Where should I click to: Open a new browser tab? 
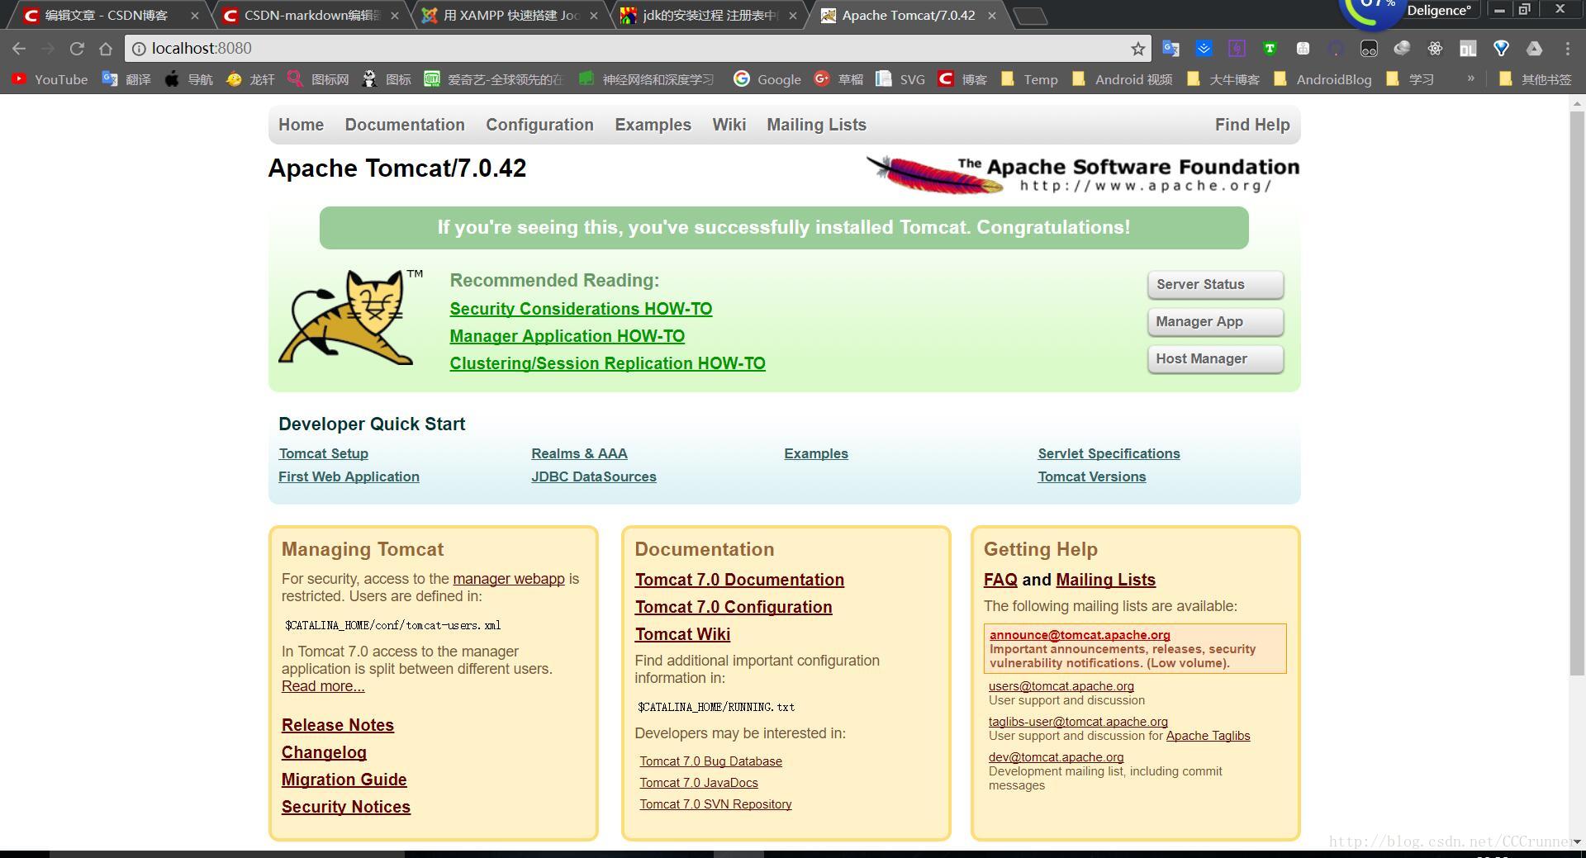tap(1029, 16)
